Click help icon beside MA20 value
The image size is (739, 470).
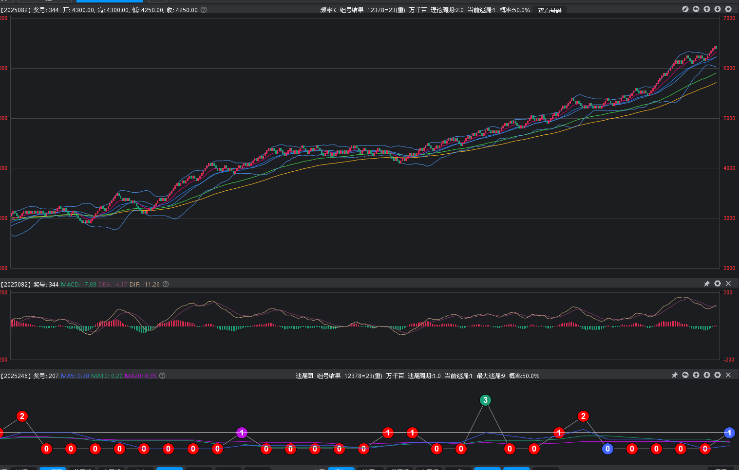162,376
